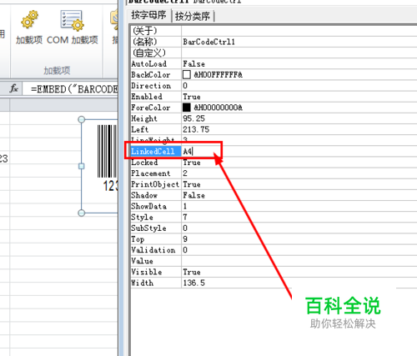Click the top-left sizing handle of barcode

click(82, 119)
